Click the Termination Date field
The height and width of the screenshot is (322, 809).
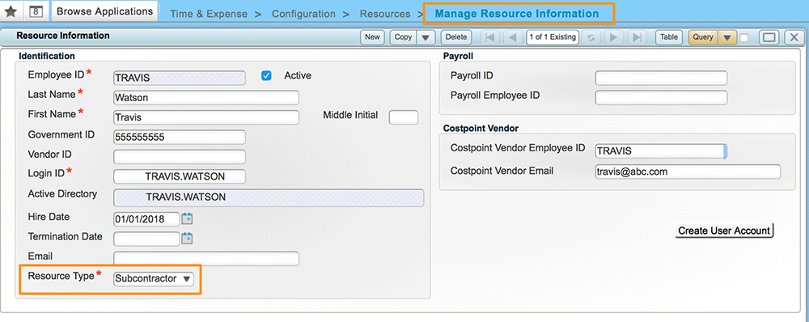(146, 239)
